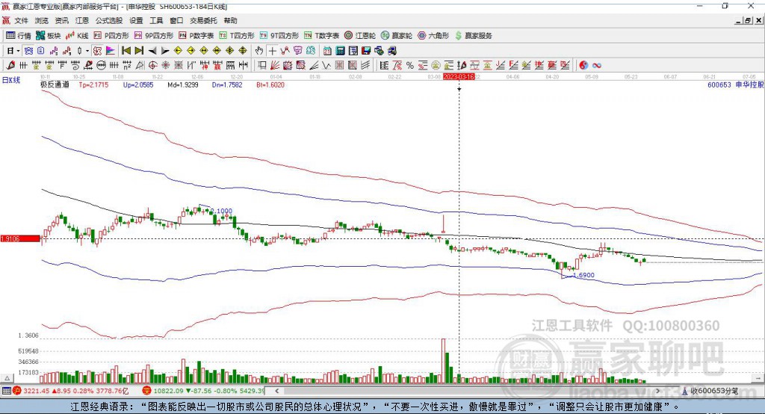Screen dimensions: 765x414
Task: Click the 日K线 chart label
Action: point(11,80)
